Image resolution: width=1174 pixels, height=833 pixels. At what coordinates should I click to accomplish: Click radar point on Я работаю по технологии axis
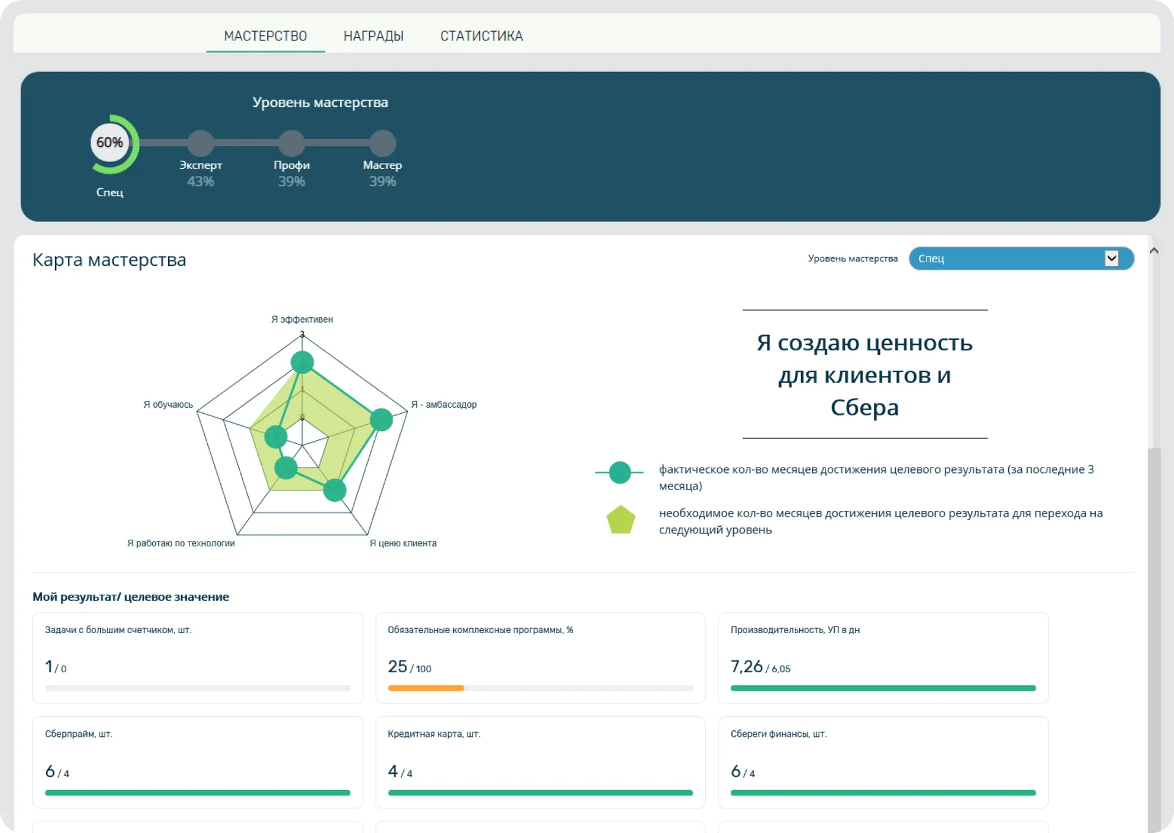tap(286, 468)
